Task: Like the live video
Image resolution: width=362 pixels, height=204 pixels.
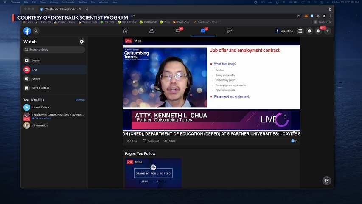Action: point(132,141)
